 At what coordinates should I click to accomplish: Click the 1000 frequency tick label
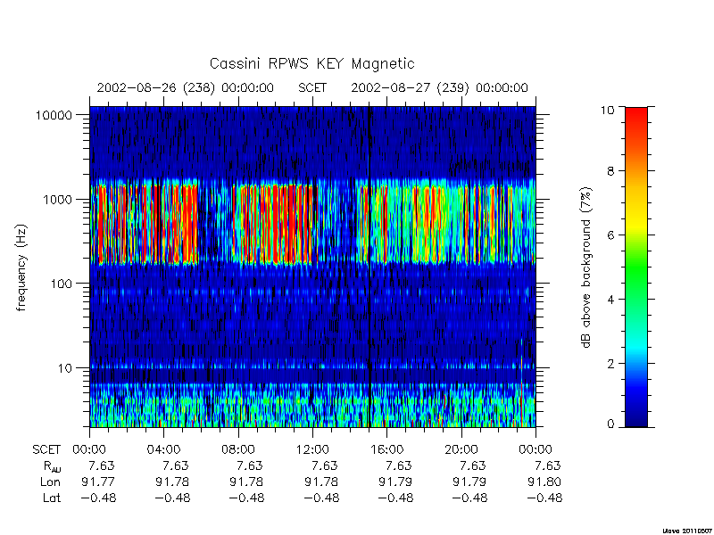(57, 199)
